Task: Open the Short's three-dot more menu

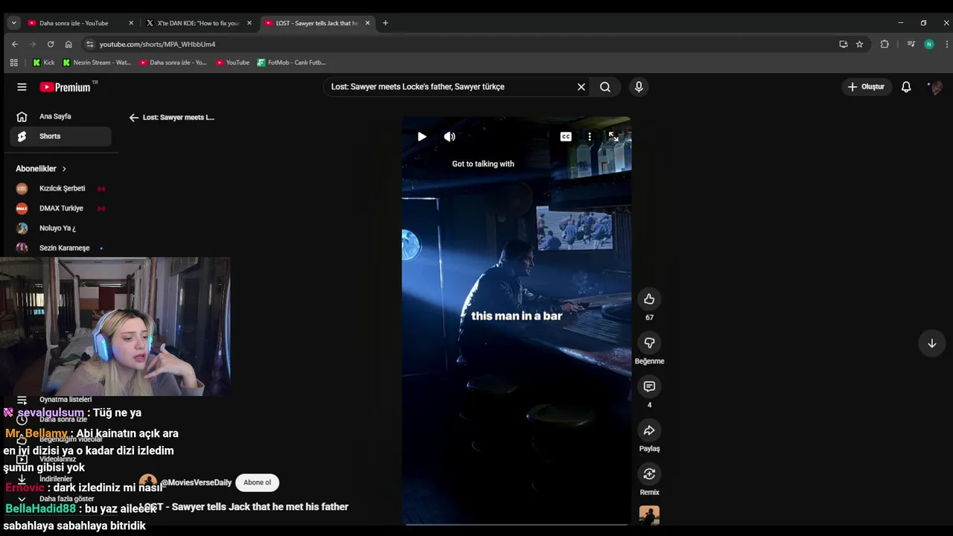Action: coord(590,136)
